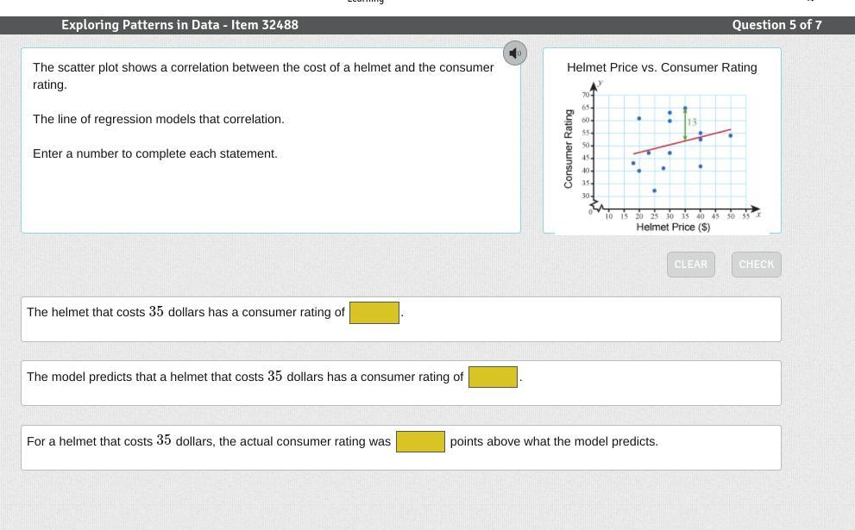The image size is (855, 530).
Task: Click the 'line of regression' sentence in prompt
Action: pyautogui.click(x=158, y=119)
